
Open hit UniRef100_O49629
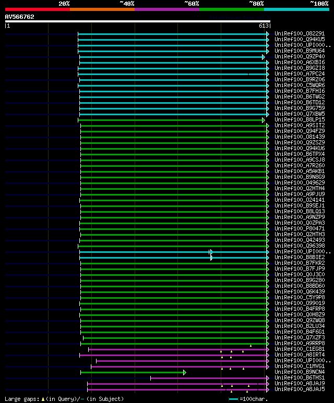300,183
